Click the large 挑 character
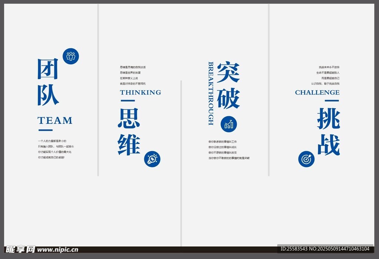Viewport: 379px width, 259px height. coord(329,118)
